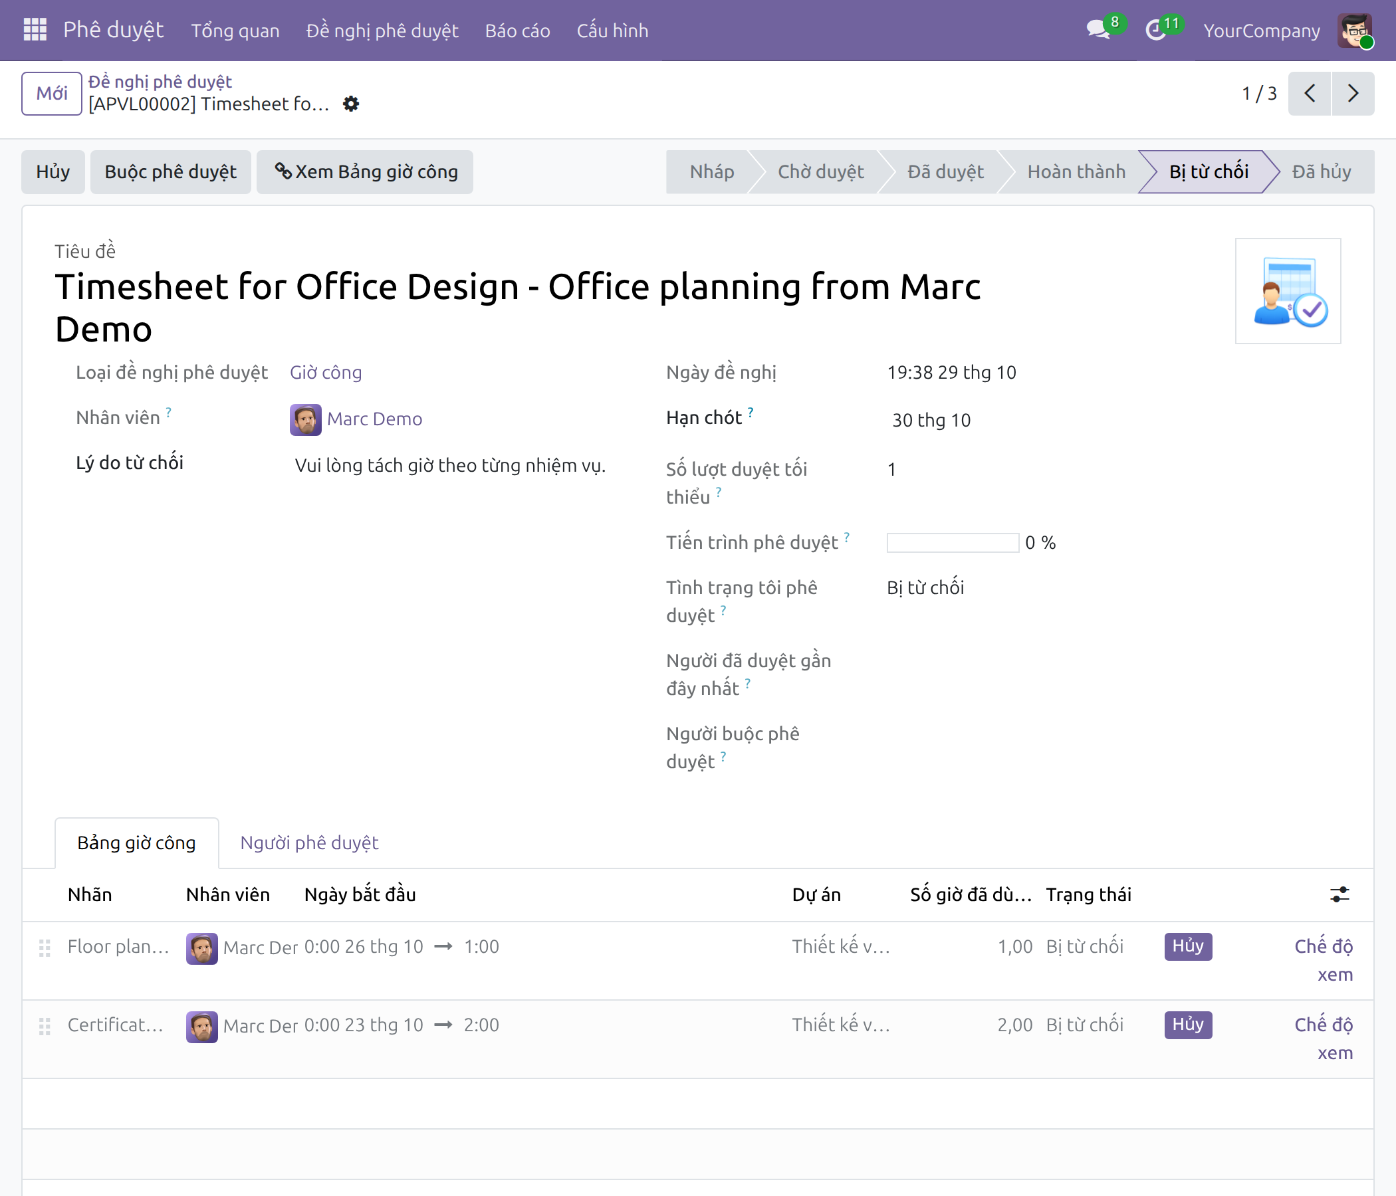This screenshot has width=1396, height=1196.
Task: Click Marc Demo avatar in Certificat row
Action: 201,1027
